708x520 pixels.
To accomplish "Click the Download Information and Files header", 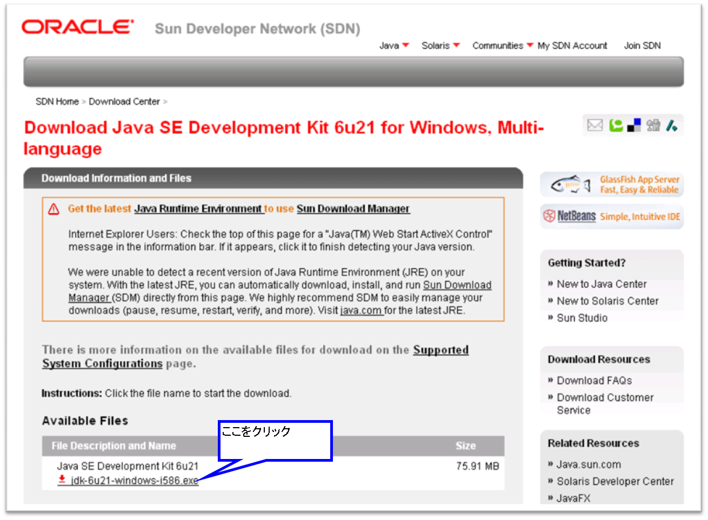I will (116, 178).
